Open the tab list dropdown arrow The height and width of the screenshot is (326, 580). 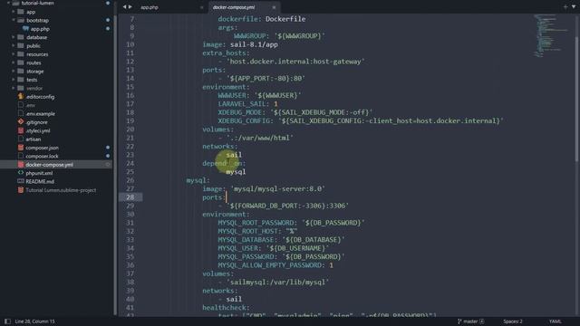[x=574, y=7]
